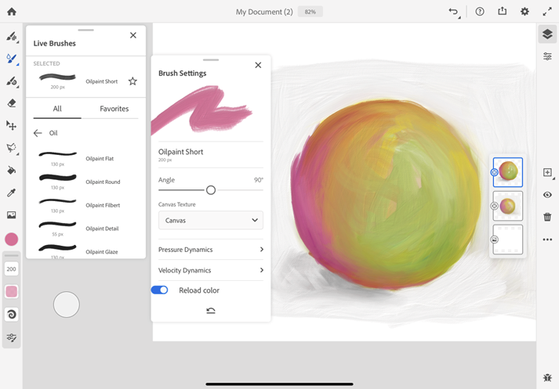
Task: Open the paint mix spiral control
Action: (x=12, y=315)
